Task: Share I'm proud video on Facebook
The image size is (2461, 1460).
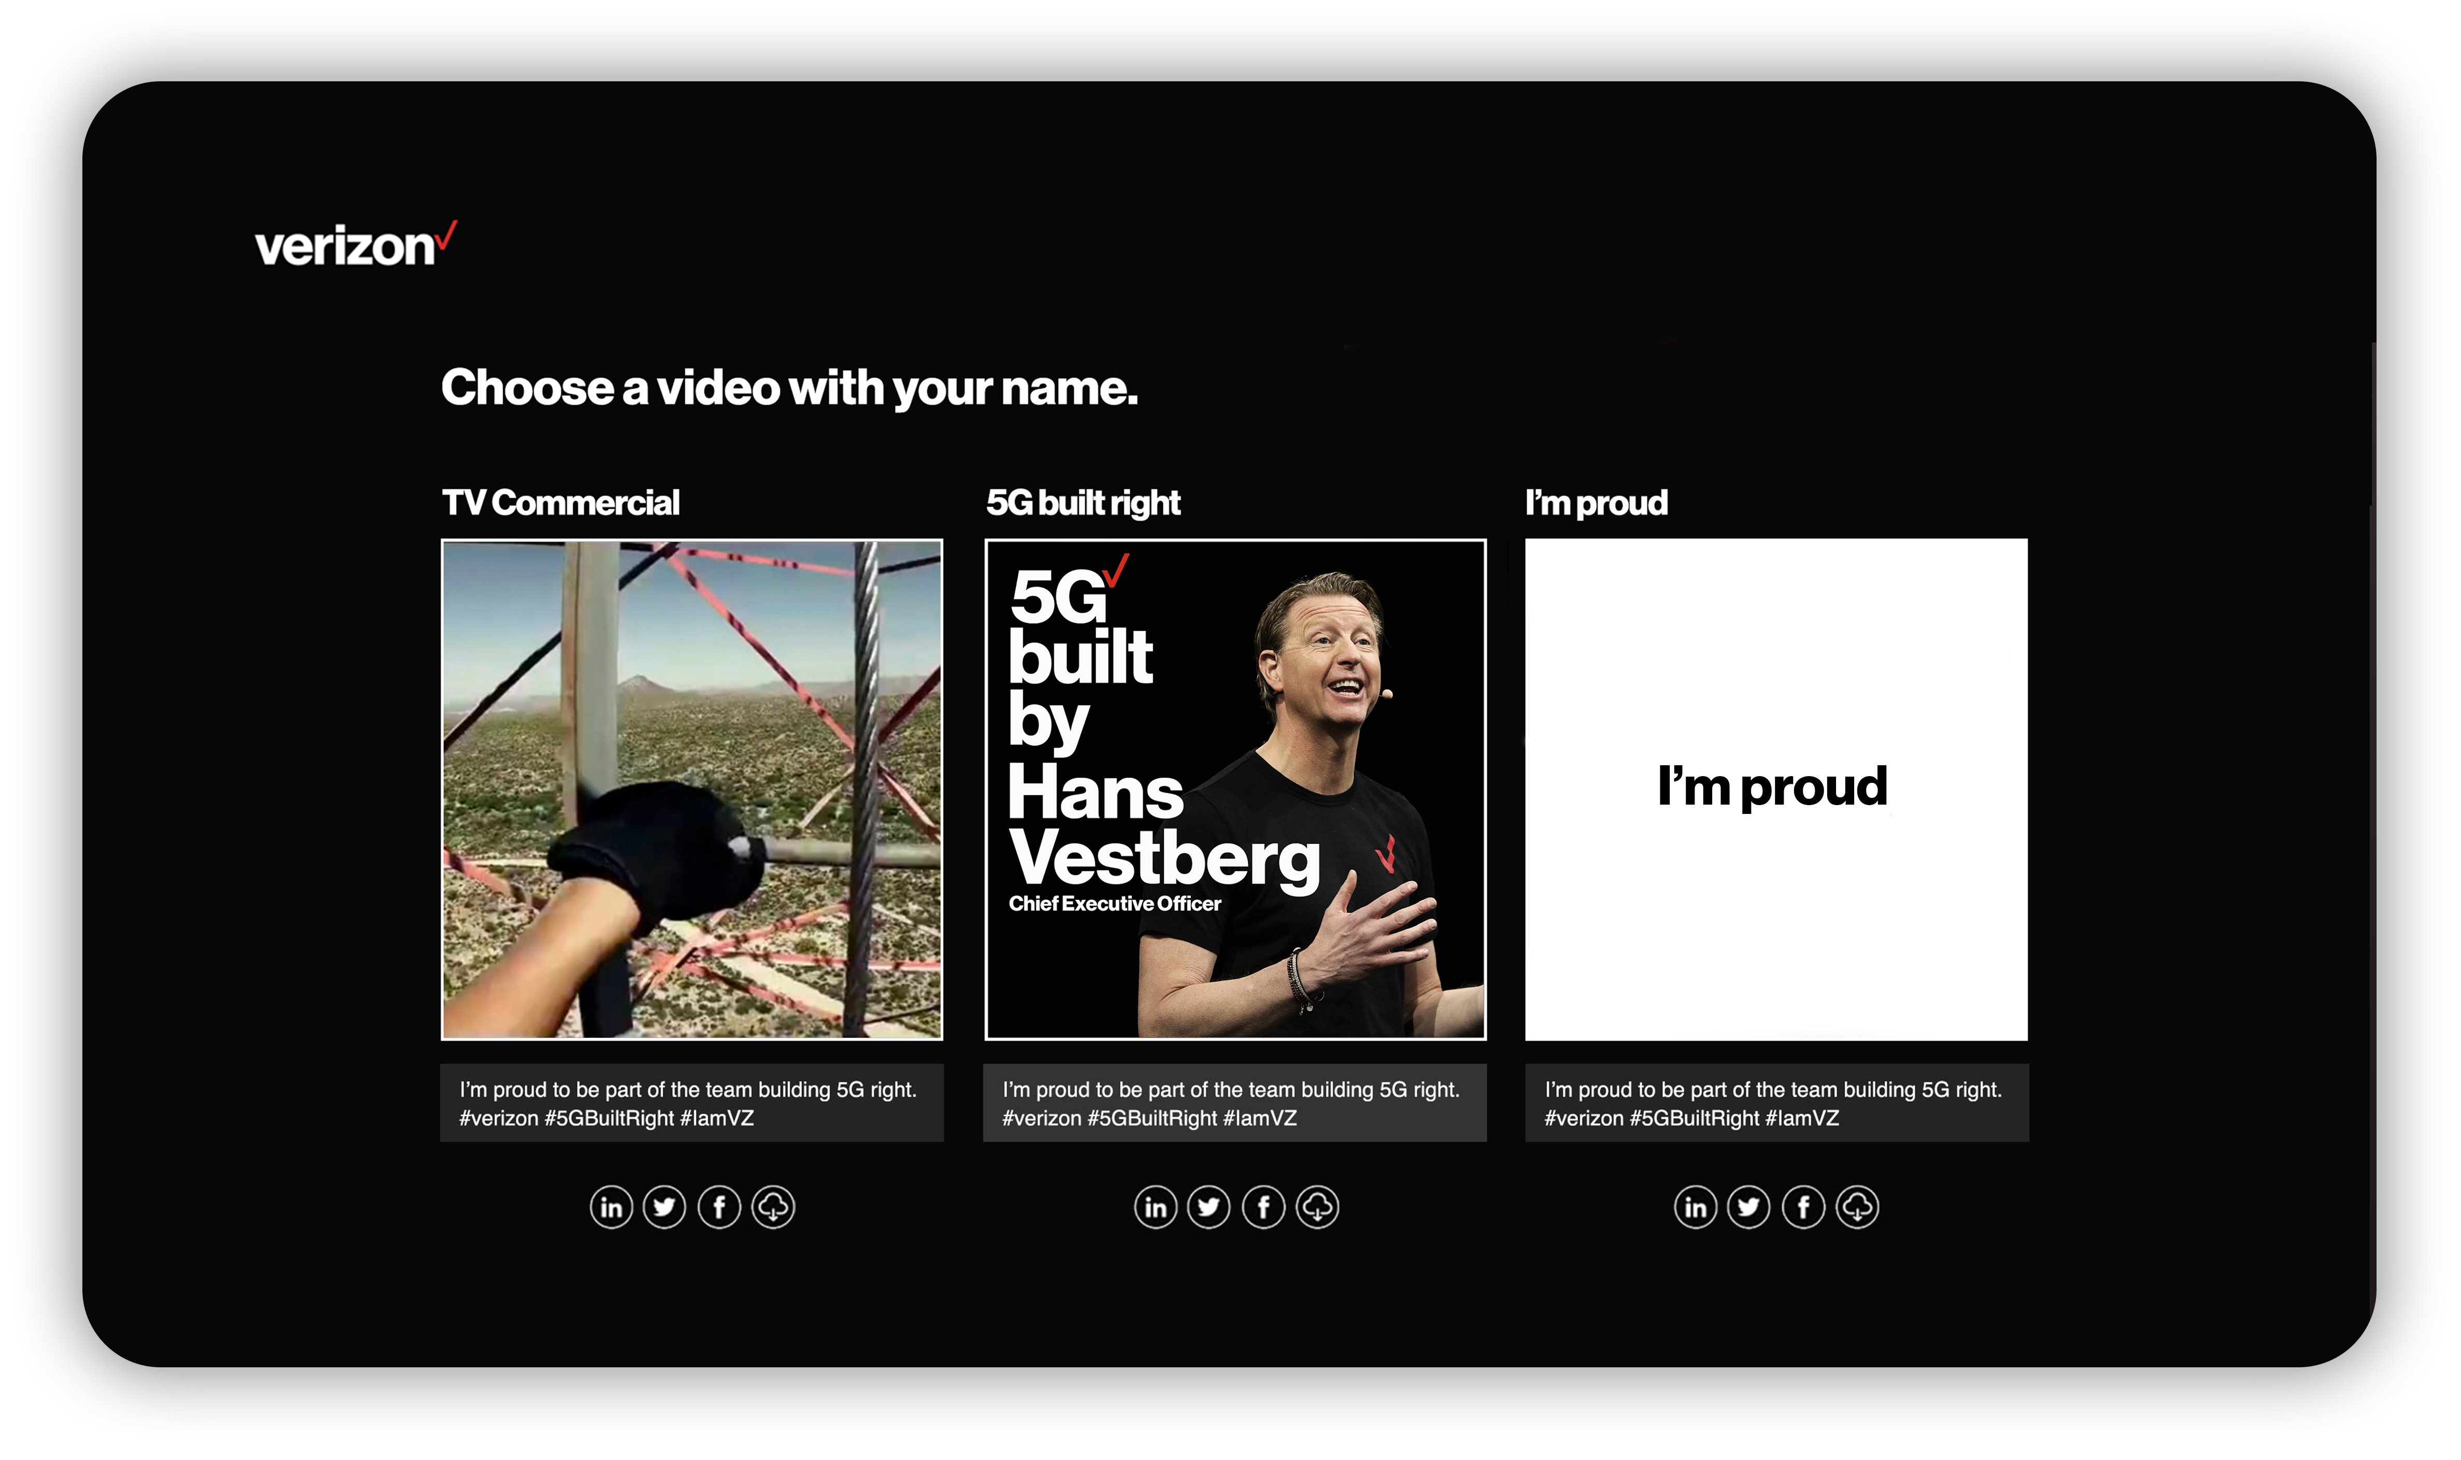Action: click(1804, 1207)
